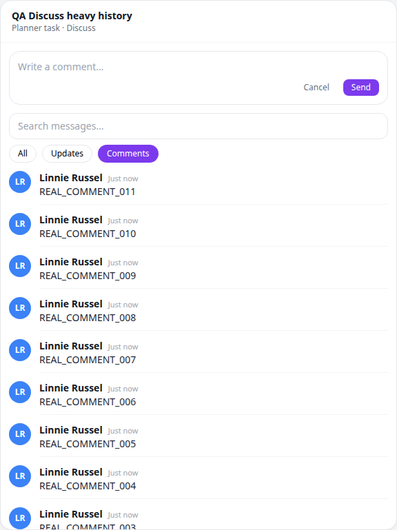Click the REAL_COMMENT_008 message text
Screen dimensions: 397x530
(x=88, y=318)
